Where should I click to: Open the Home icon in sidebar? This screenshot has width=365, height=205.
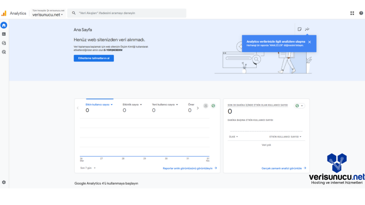coord(4,25)
